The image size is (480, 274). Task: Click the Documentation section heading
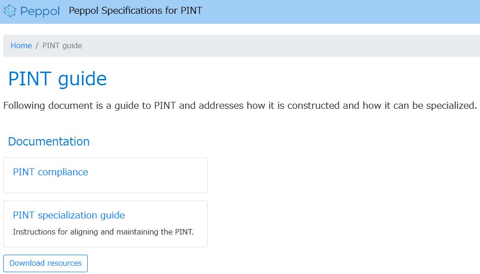click(49, 141)
